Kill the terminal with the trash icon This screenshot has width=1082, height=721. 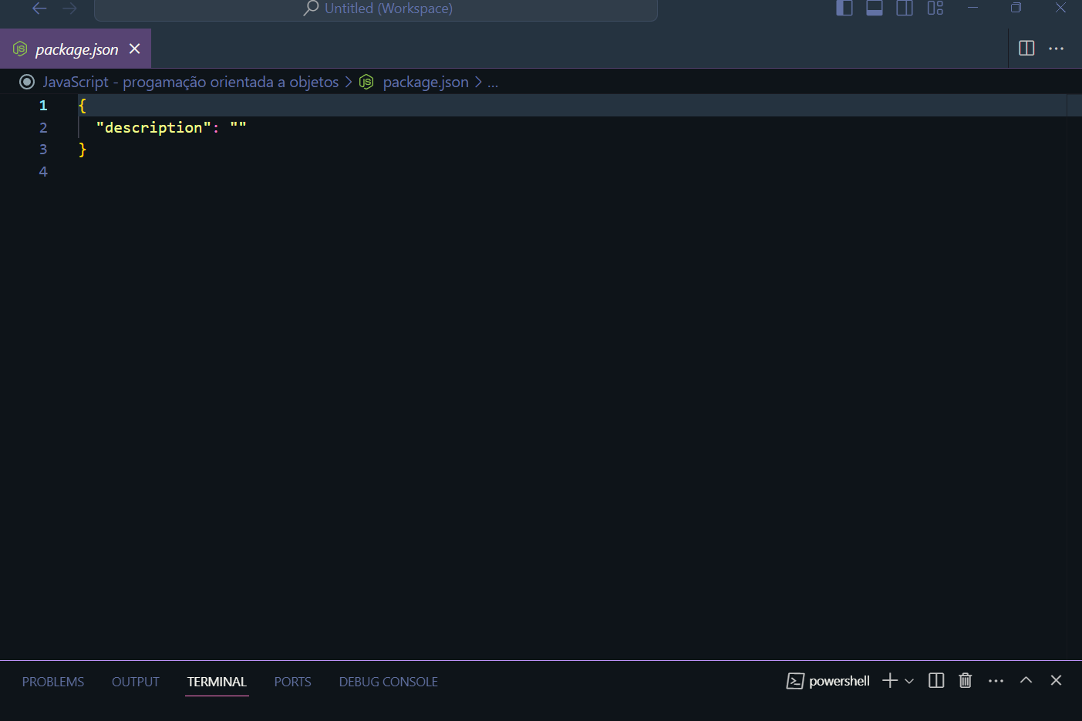(966, 681)
